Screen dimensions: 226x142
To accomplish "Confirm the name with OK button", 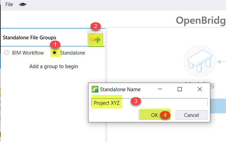I will (x=154, y=115).
